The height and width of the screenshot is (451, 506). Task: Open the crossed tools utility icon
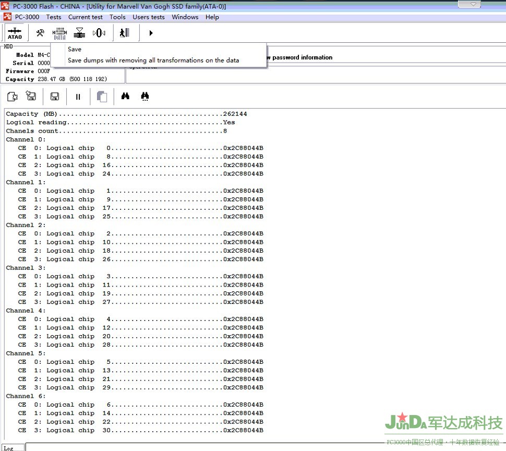40,33
